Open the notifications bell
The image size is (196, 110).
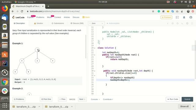click(184, 17)
